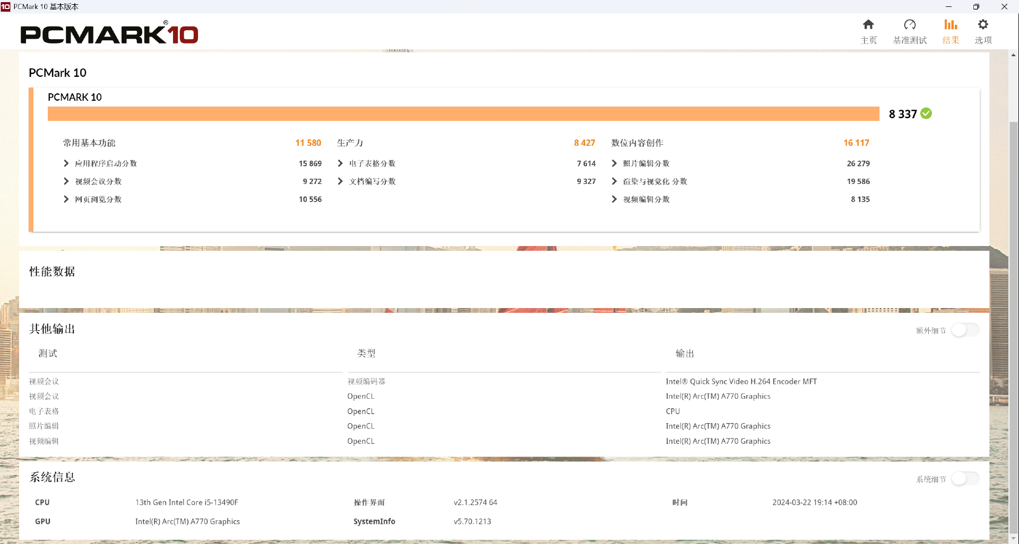Toggle the 系统细节 switch
Image resolution: width=1019 pixels, height=544 pixels.
(x=965, y=479)
